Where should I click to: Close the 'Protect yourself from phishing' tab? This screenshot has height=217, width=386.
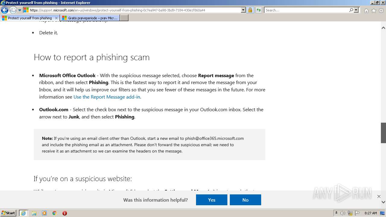click(56, 18)
